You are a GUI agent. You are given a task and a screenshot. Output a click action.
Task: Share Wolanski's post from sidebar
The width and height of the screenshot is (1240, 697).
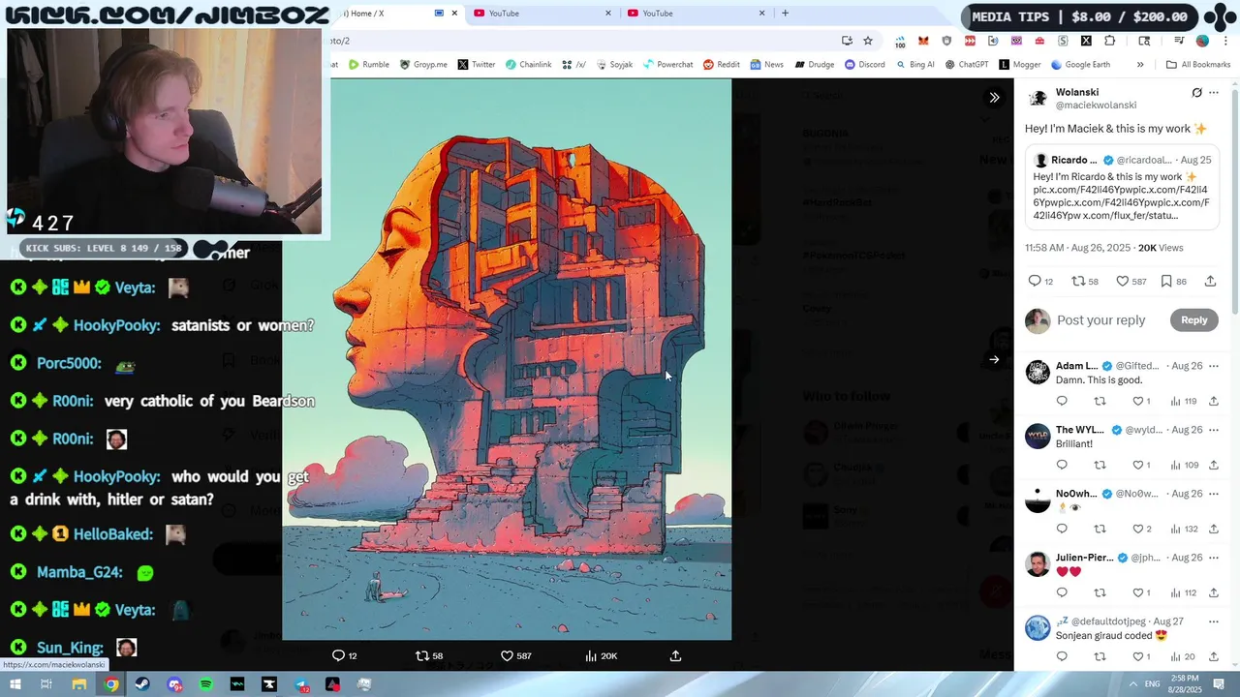[x=1210, y=281]
